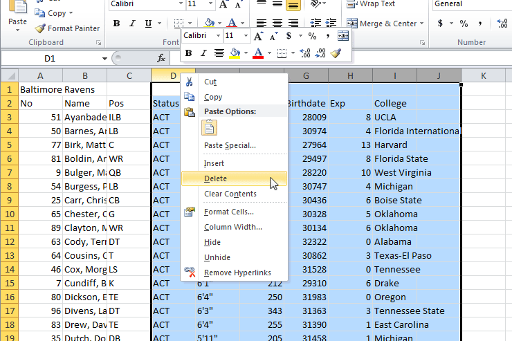Apply comma style in ribbon Number group
Screen dimensions: 512x341
480,23
